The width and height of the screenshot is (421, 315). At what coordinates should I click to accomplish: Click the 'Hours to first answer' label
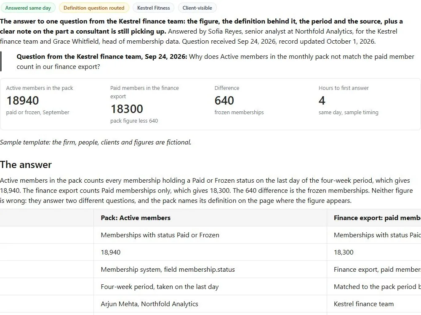coord(344,88)
